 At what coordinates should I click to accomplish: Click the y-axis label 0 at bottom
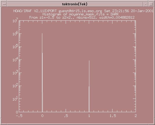17,112
